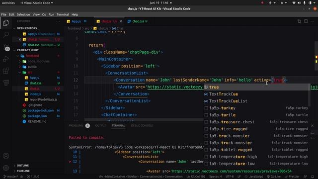Open reportWebVitals.js in file tree
Screen dimensions: 318x179
(43, 99)
